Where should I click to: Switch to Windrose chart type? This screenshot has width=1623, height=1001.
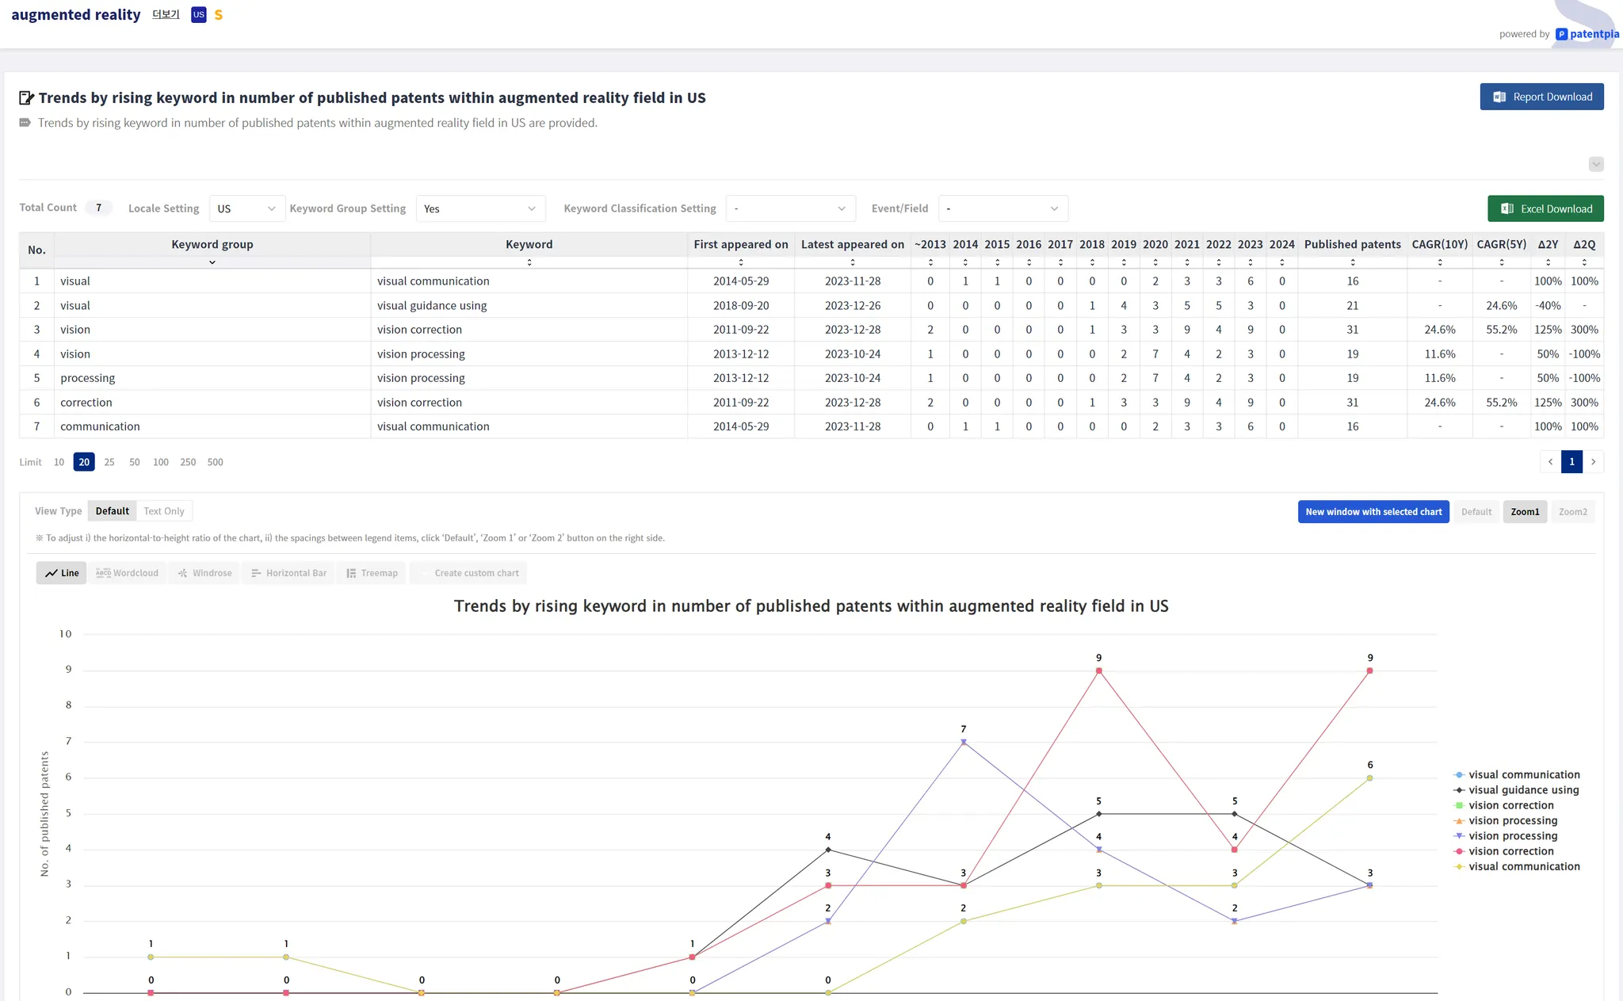(204, 573)
